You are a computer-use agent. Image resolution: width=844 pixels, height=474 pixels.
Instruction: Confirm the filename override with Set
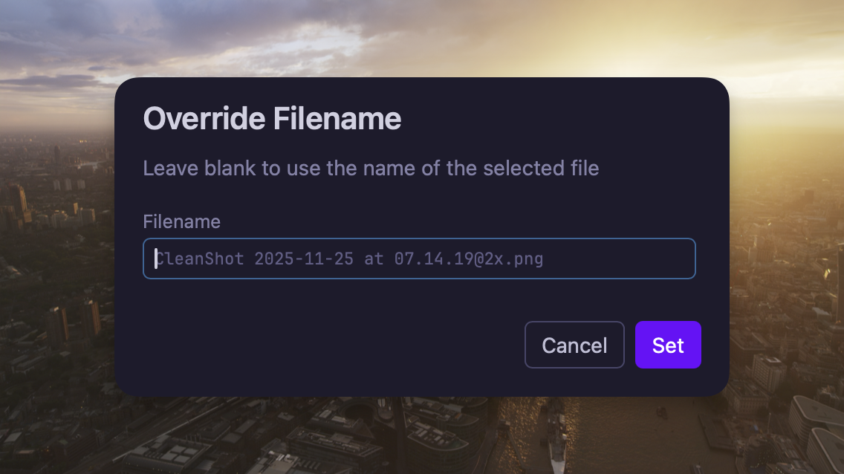point(668,345)
